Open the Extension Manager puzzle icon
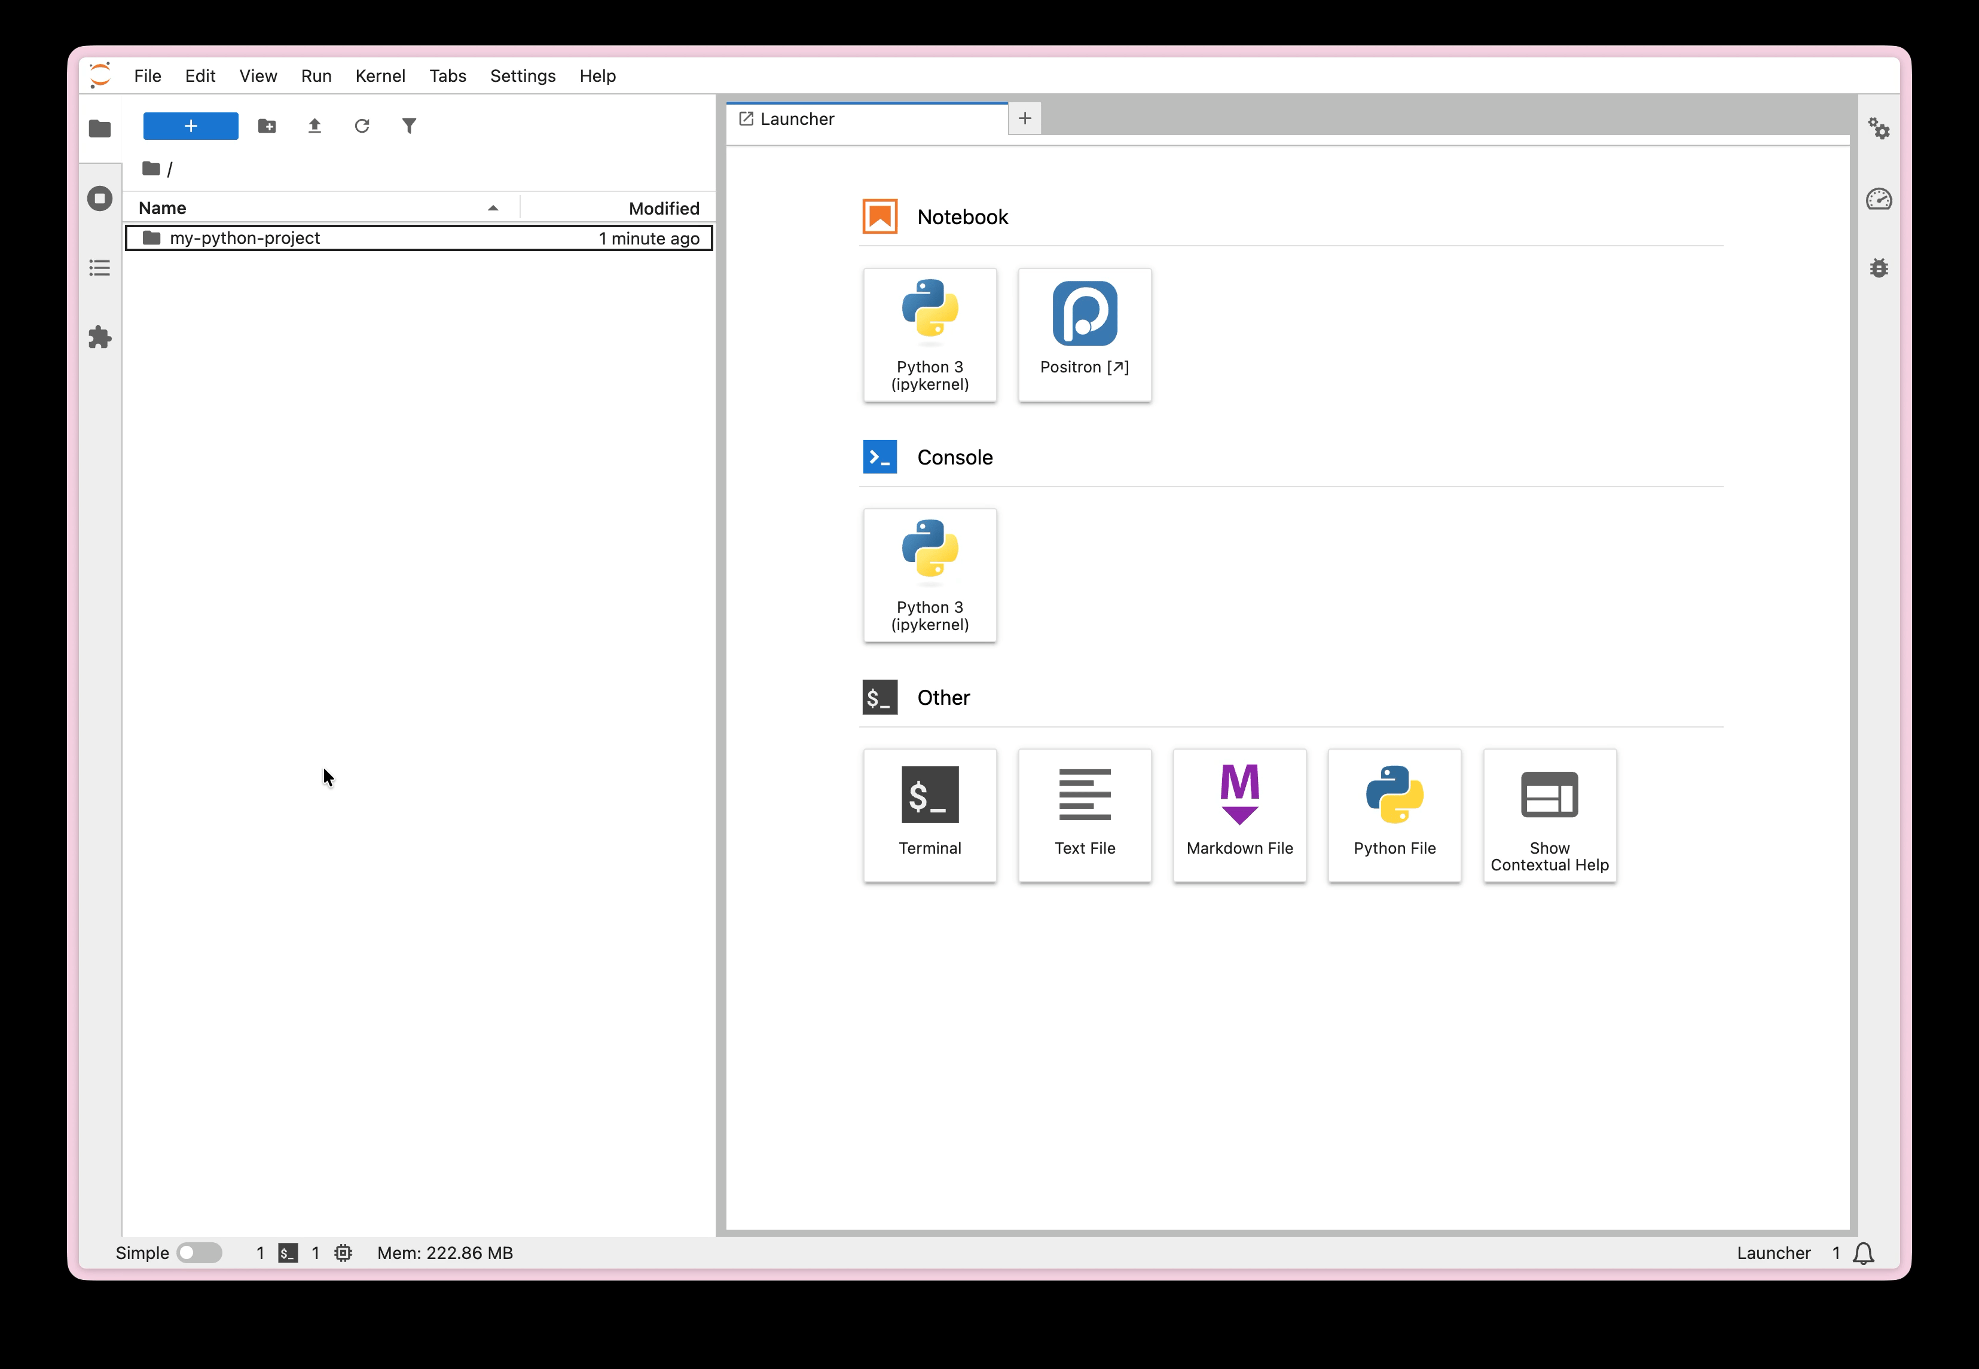 point(99,337)
